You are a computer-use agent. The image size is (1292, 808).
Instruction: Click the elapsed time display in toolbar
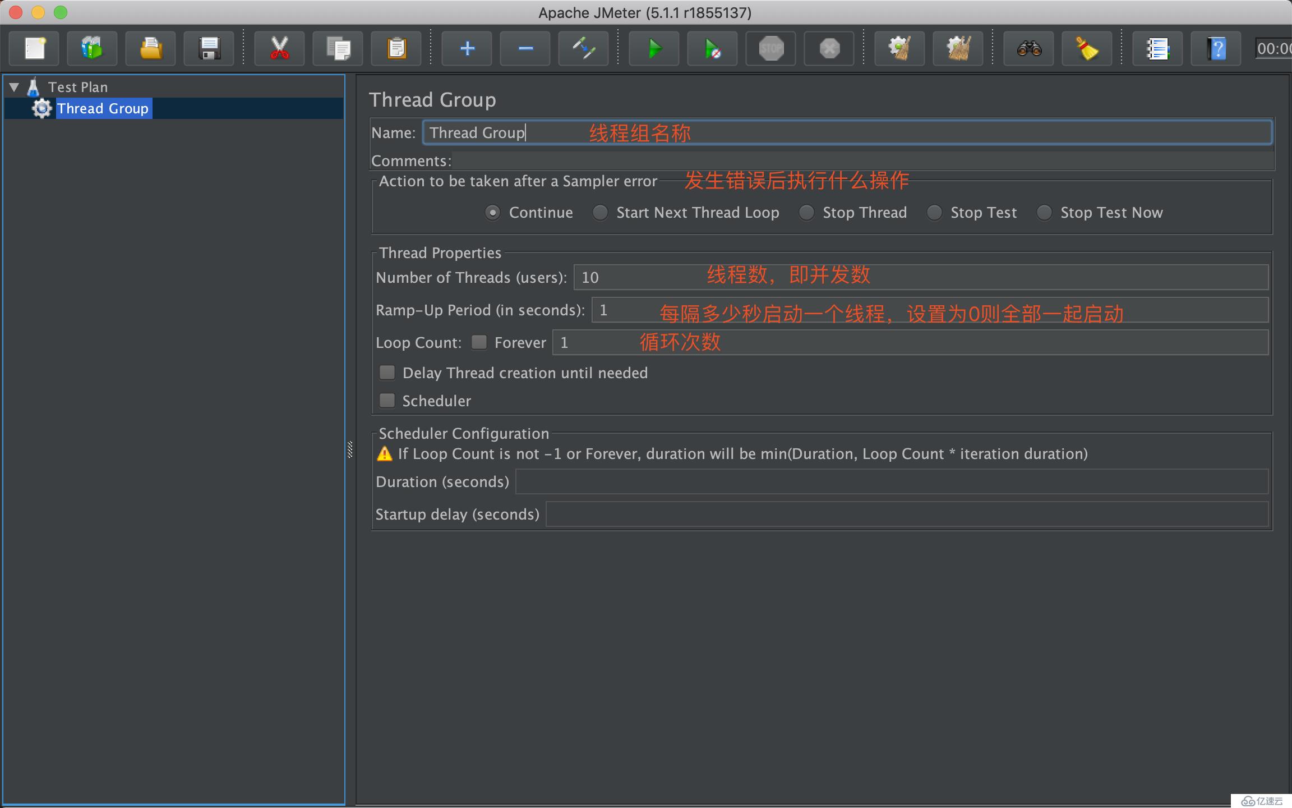click(1273, 48)
